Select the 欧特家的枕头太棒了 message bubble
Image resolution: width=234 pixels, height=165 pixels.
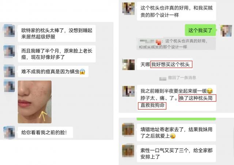pyautogui.click(x=57, y=33)
